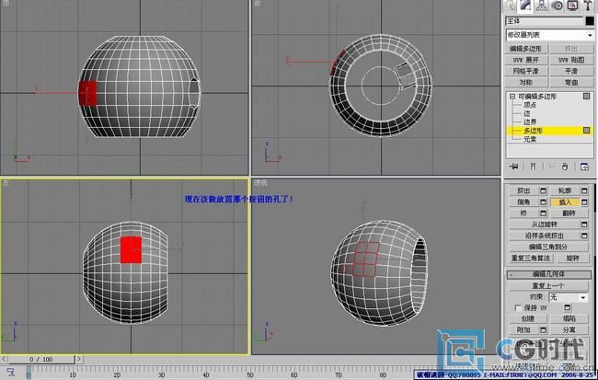Select 边 (Edge) sub-object level
The width and height of the screenshot is (598, 380).
coord(526,113)
